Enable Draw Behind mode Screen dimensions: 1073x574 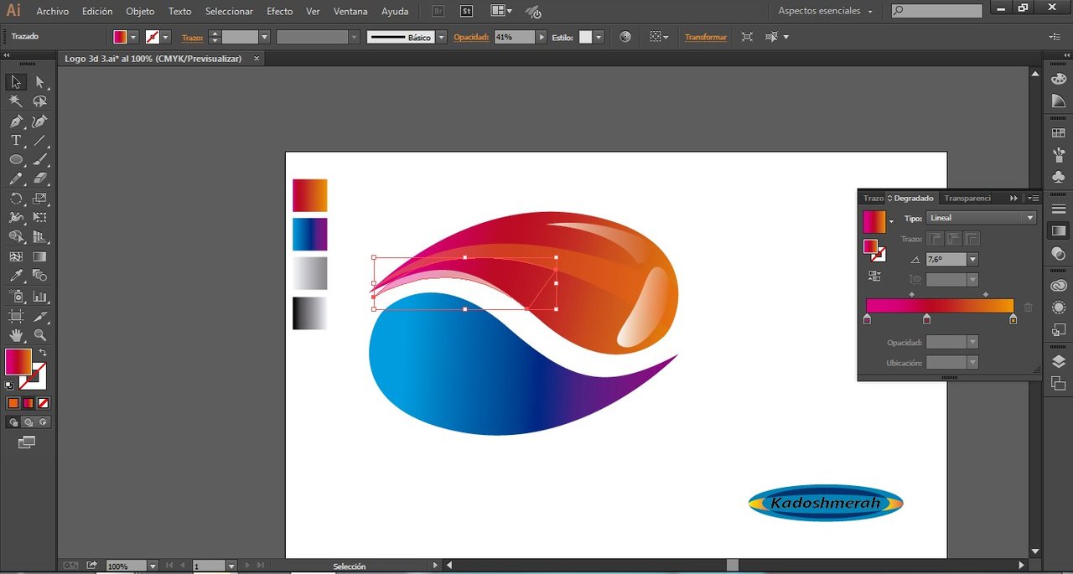click(x=28, y=422)
